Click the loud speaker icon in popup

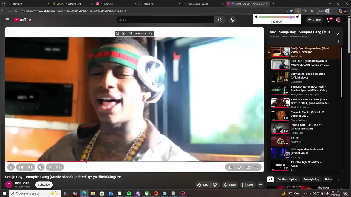point(298,17)
